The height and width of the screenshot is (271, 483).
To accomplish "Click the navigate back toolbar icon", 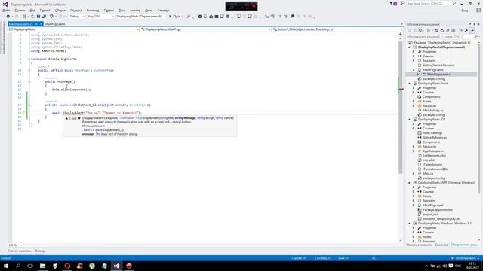I will (x=8, y=17).
